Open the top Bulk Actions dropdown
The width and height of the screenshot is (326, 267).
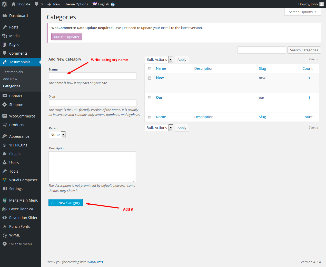tap(159, 60)
